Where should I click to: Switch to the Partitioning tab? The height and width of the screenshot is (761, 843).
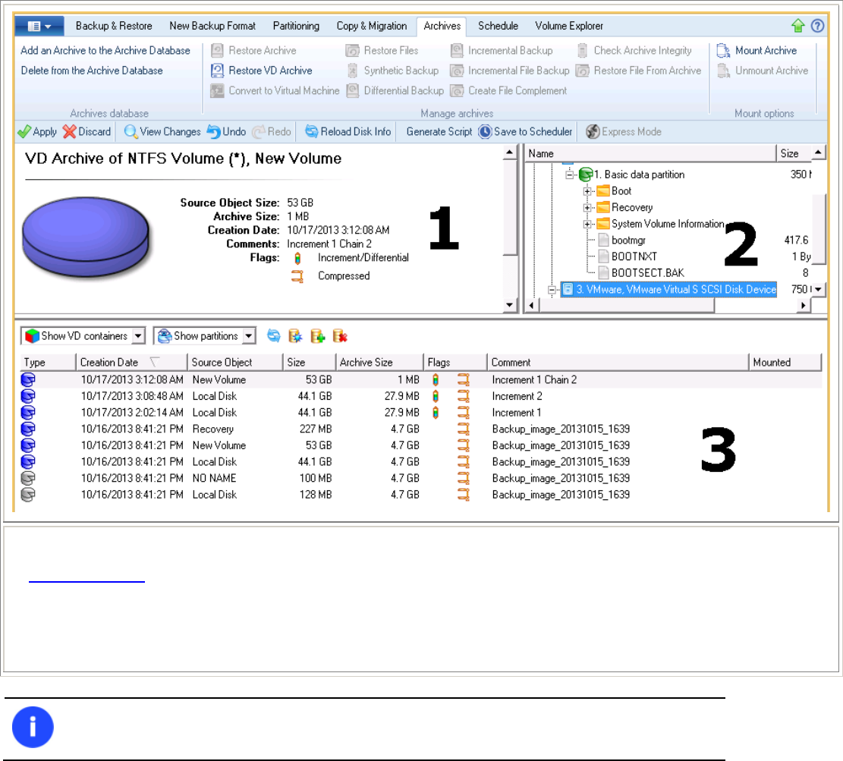tap(296, 26)
